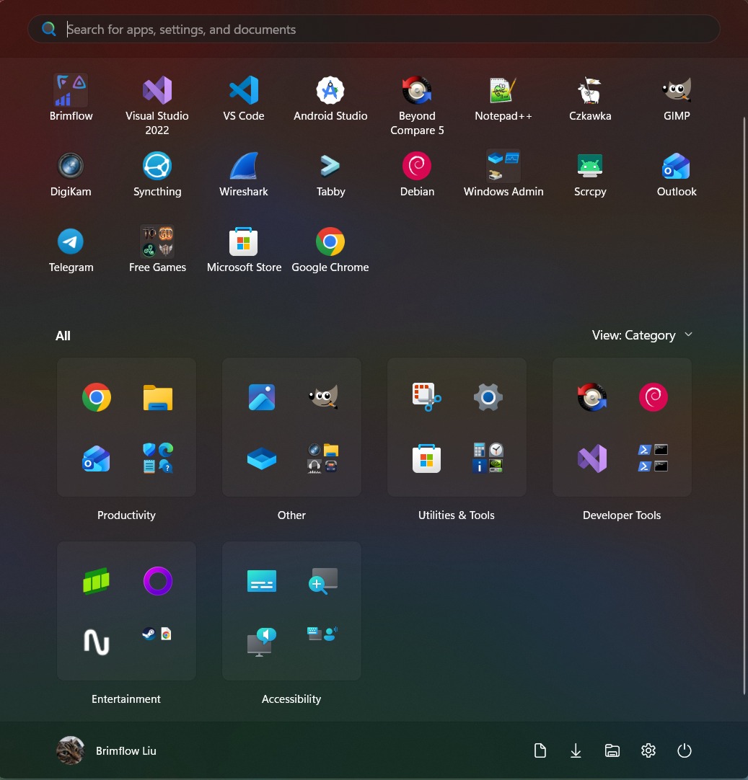Screen dimensions: 748x780
Task: Open Snipping Tool in Utilities & Tools
Action: click(x=426, y=397)
